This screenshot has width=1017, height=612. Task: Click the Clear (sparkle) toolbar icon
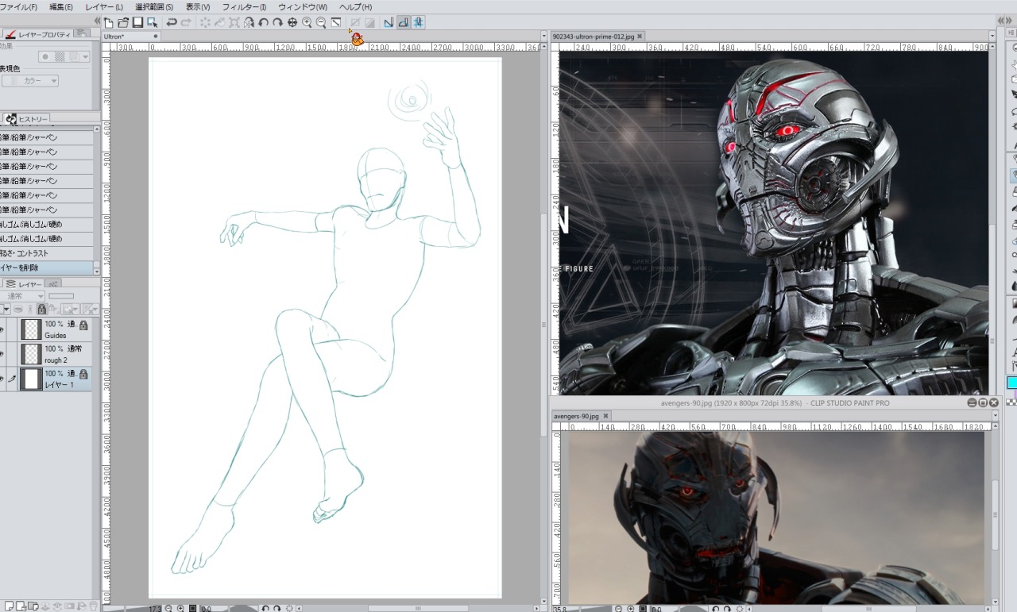(205, 23)
